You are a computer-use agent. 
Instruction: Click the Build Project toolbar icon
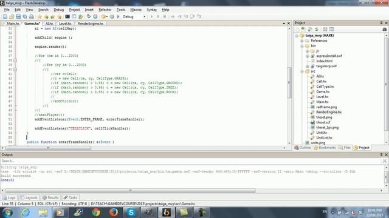(103, 16)
